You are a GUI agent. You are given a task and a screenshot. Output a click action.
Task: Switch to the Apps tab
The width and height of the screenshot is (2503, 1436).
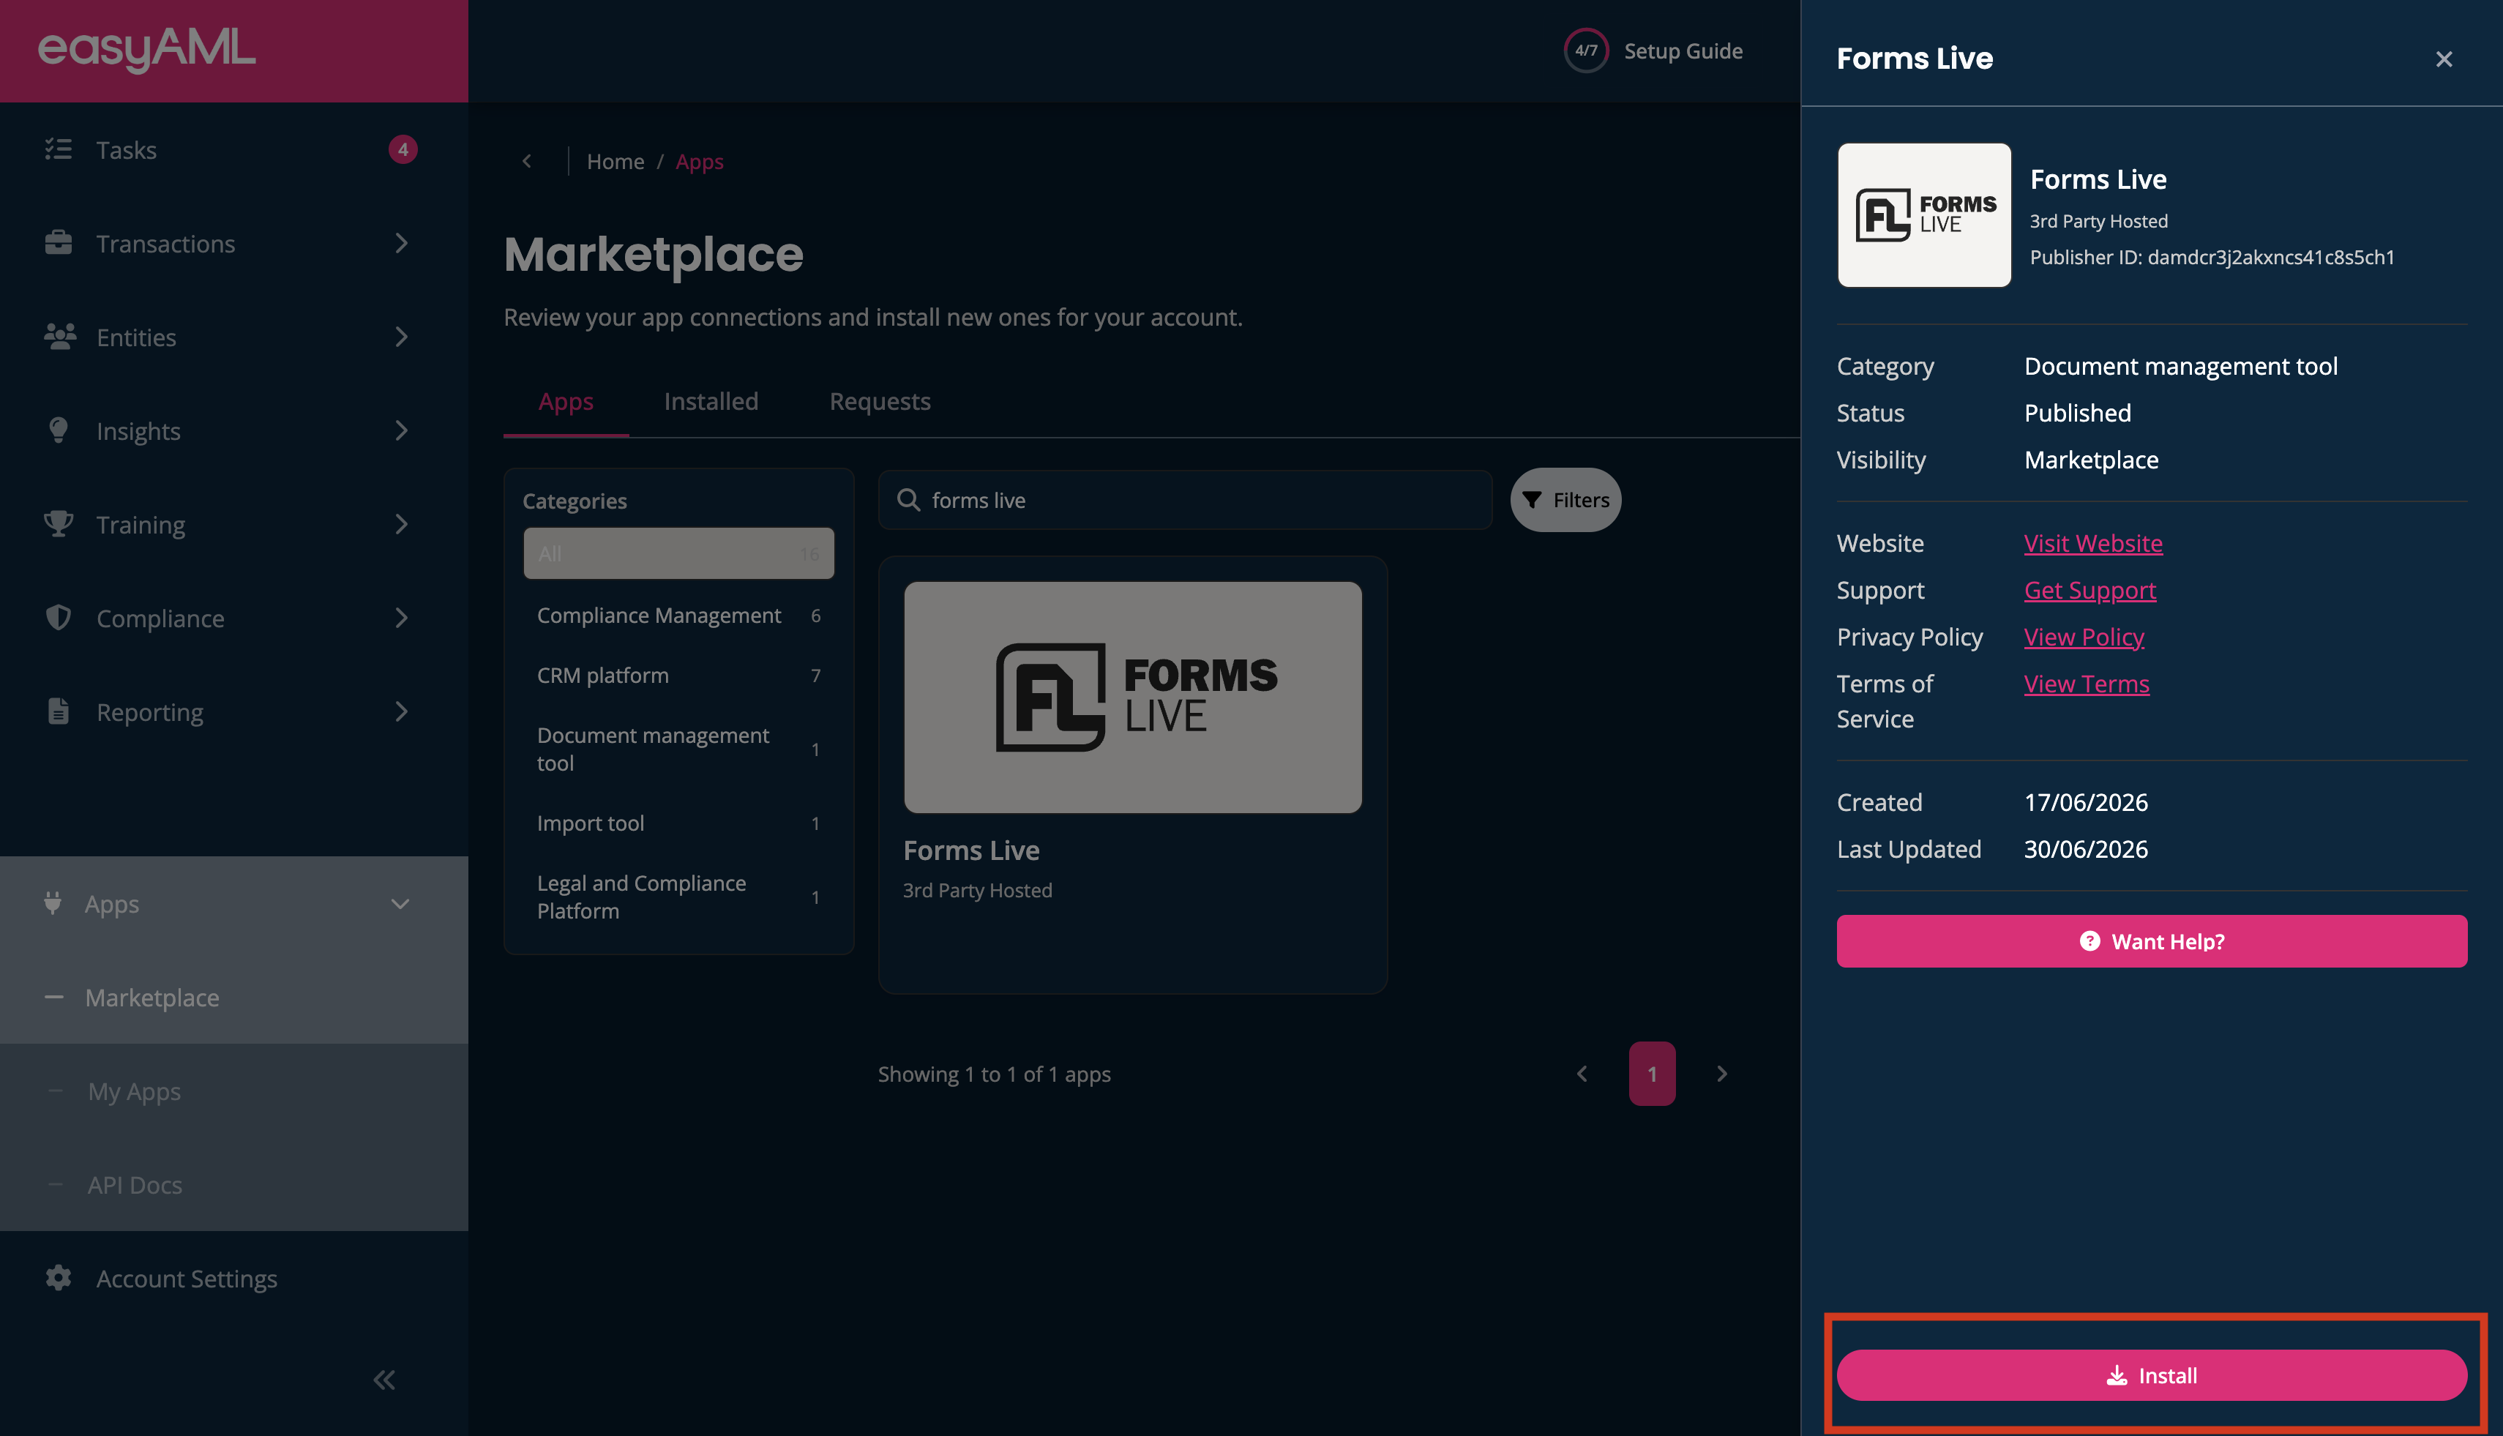(566, 401)
